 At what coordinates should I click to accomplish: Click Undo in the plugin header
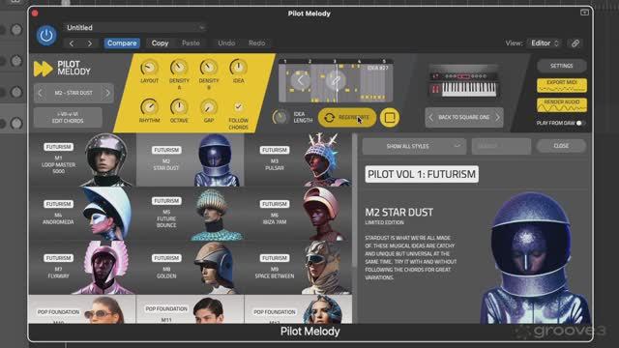pyautogui.click(x=226, y=43)
